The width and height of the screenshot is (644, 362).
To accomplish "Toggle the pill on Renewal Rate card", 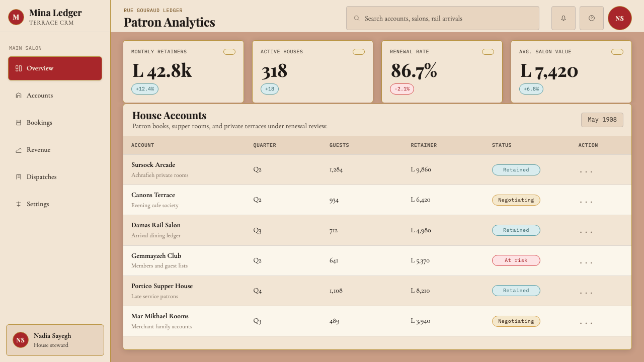I will tap(488, 52).
